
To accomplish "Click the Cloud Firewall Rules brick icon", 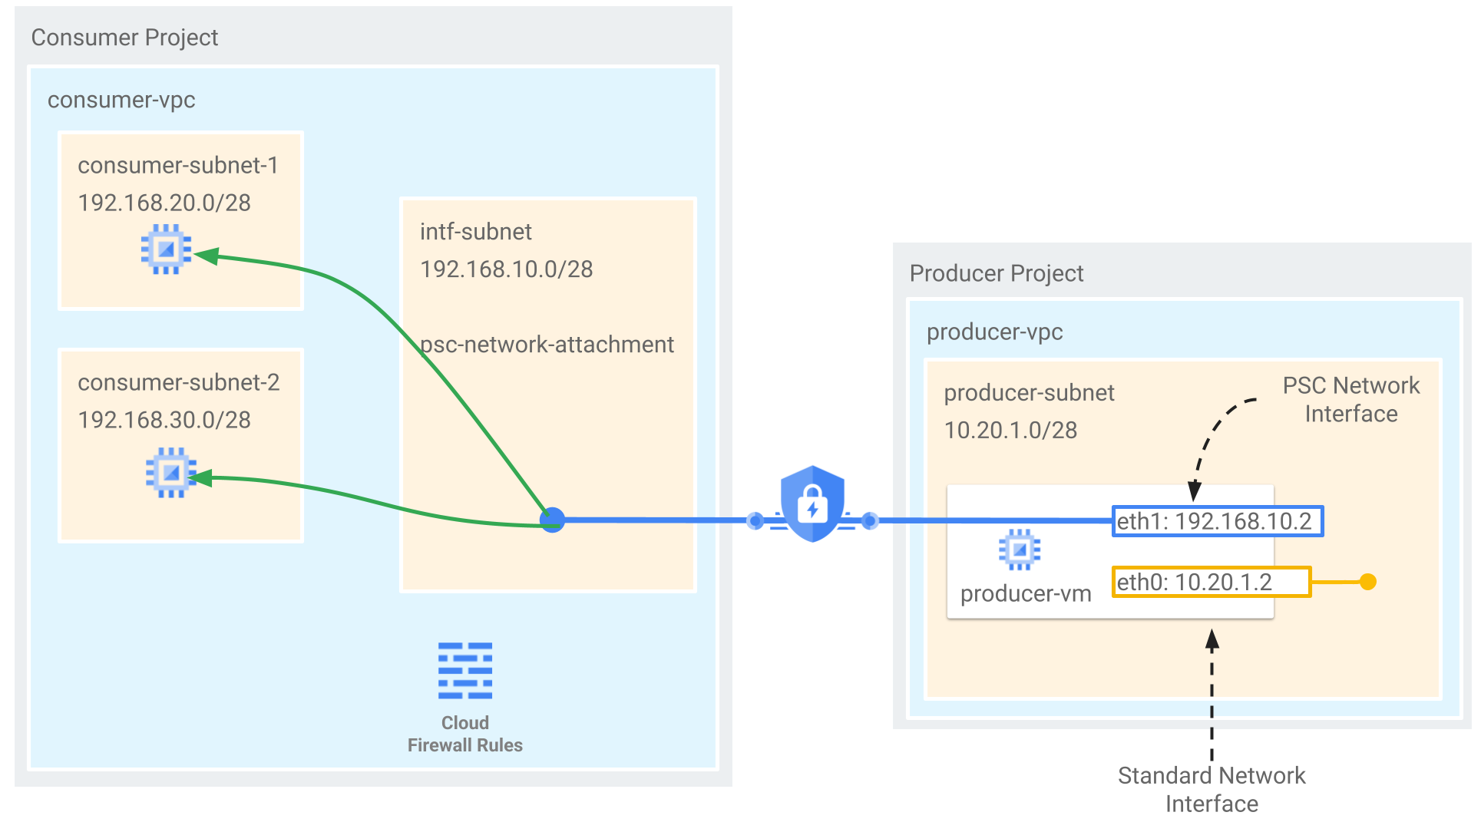I will [464, 670].
